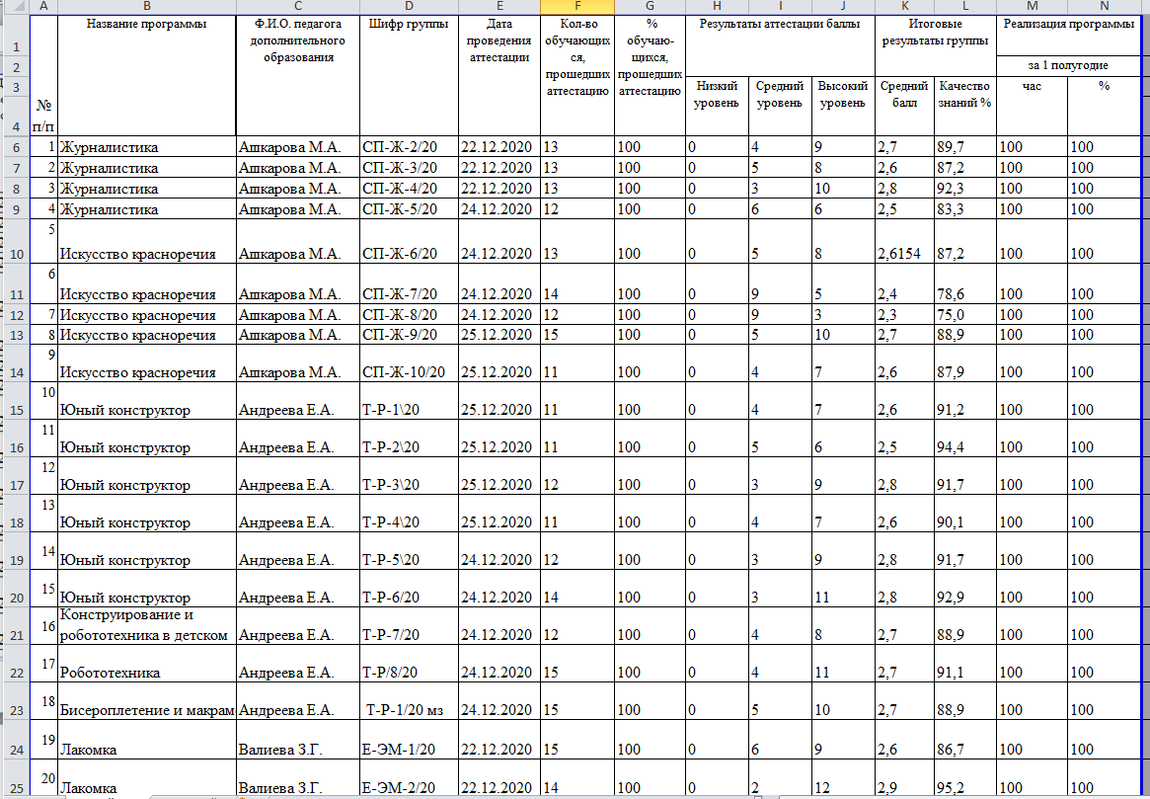Click the 'Низкий уровень' subheader
The height and width of the screenshot is (799, 1150).
tap(717, 107)
